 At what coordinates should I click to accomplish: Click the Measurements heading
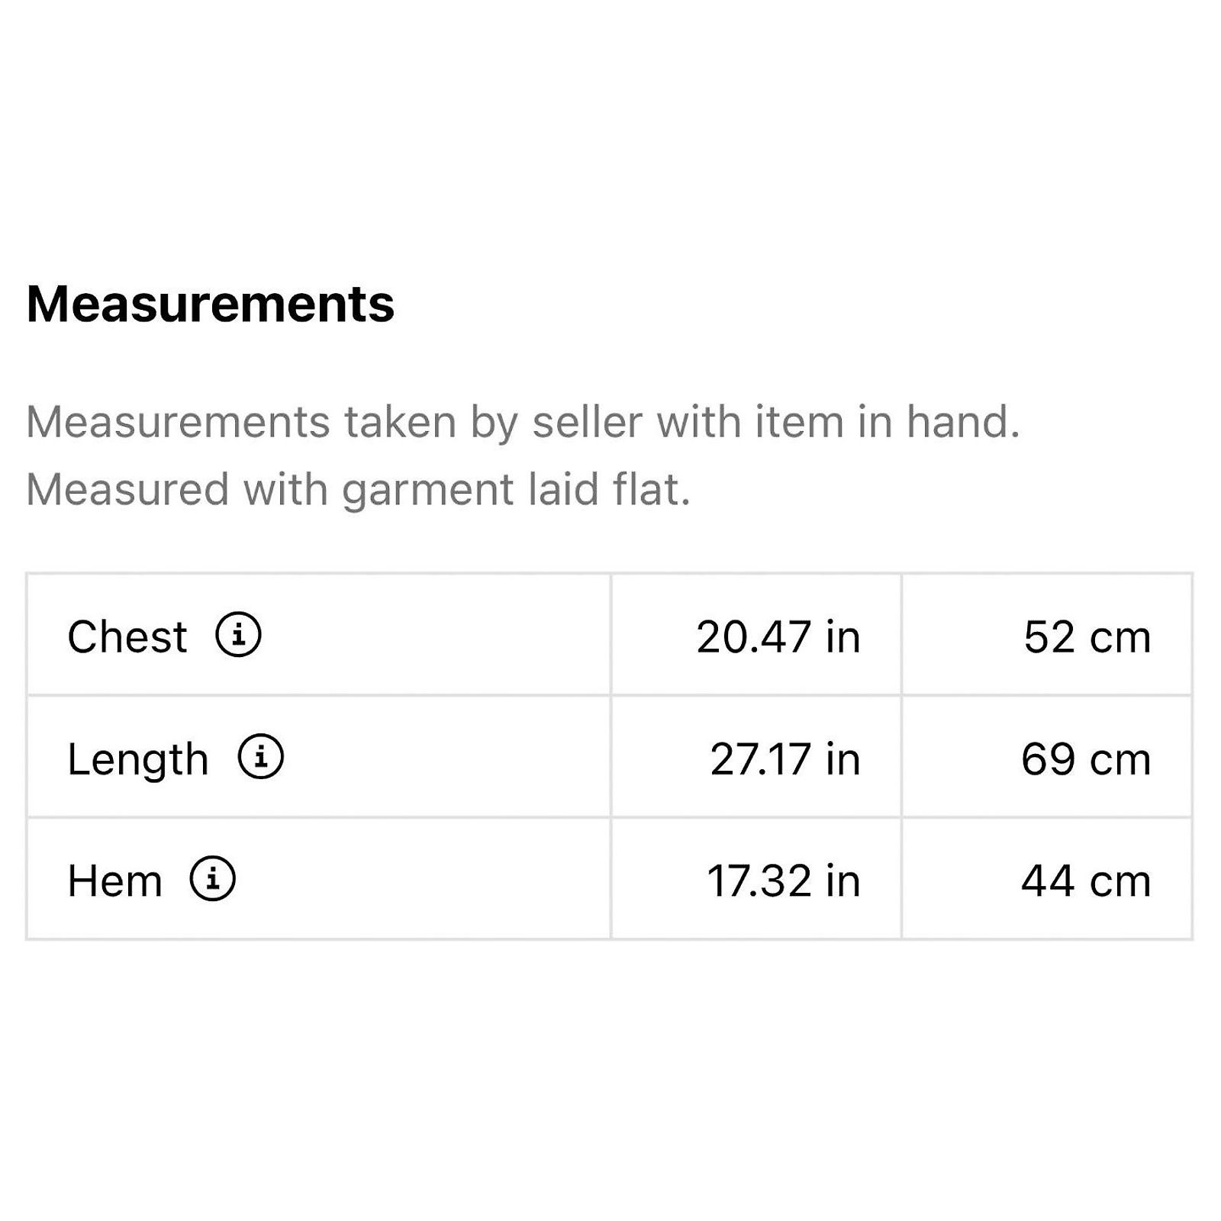pos(211,304)
